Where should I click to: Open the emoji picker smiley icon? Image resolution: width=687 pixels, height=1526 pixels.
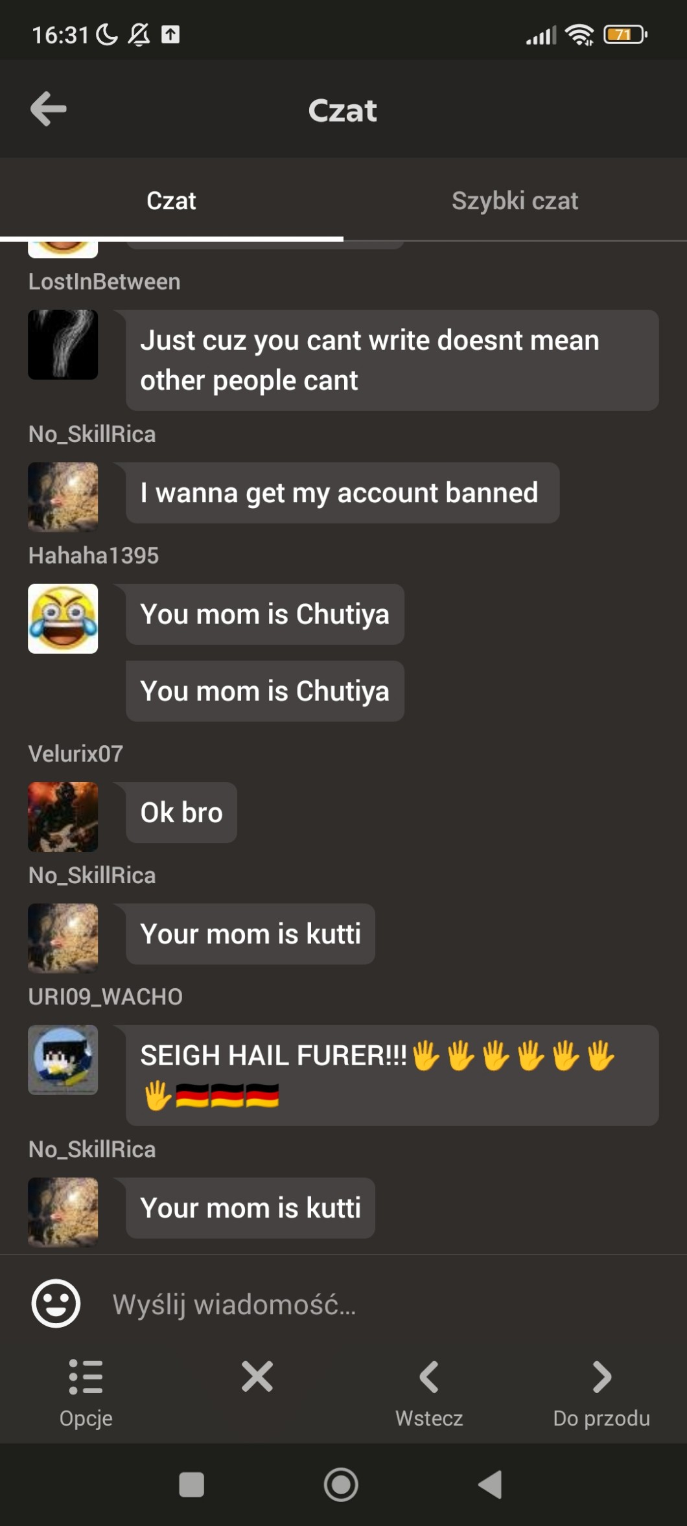[x=56, y=1303]
